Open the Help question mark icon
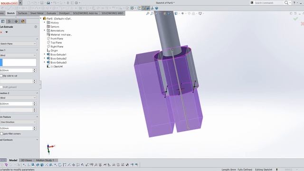 294,3
